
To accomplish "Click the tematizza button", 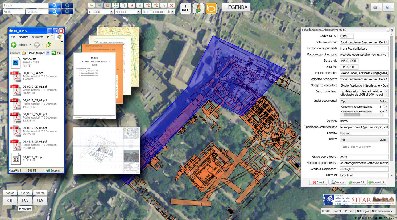I will click(25, 209).
